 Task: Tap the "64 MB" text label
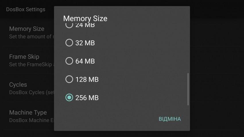click(85, 61)
